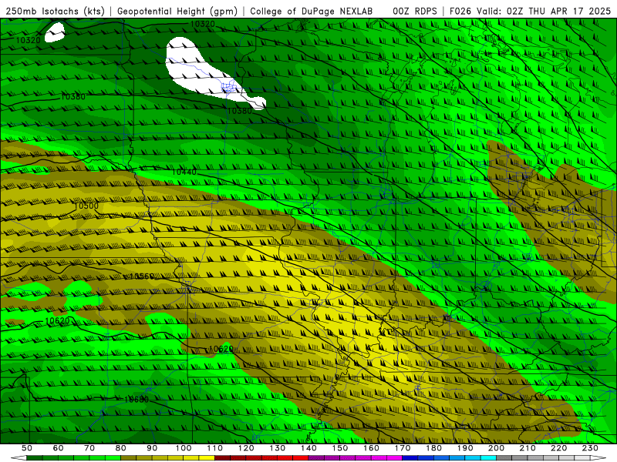Click the 110 value on the color scale

[215, 448]
